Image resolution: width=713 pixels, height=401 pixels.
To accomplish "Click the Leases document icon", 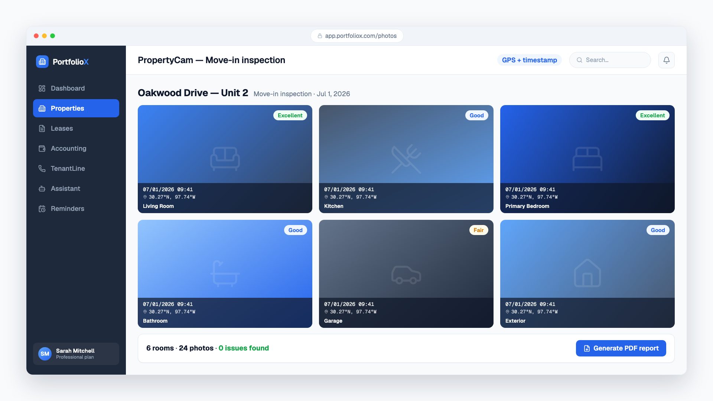I will point(42,128).
